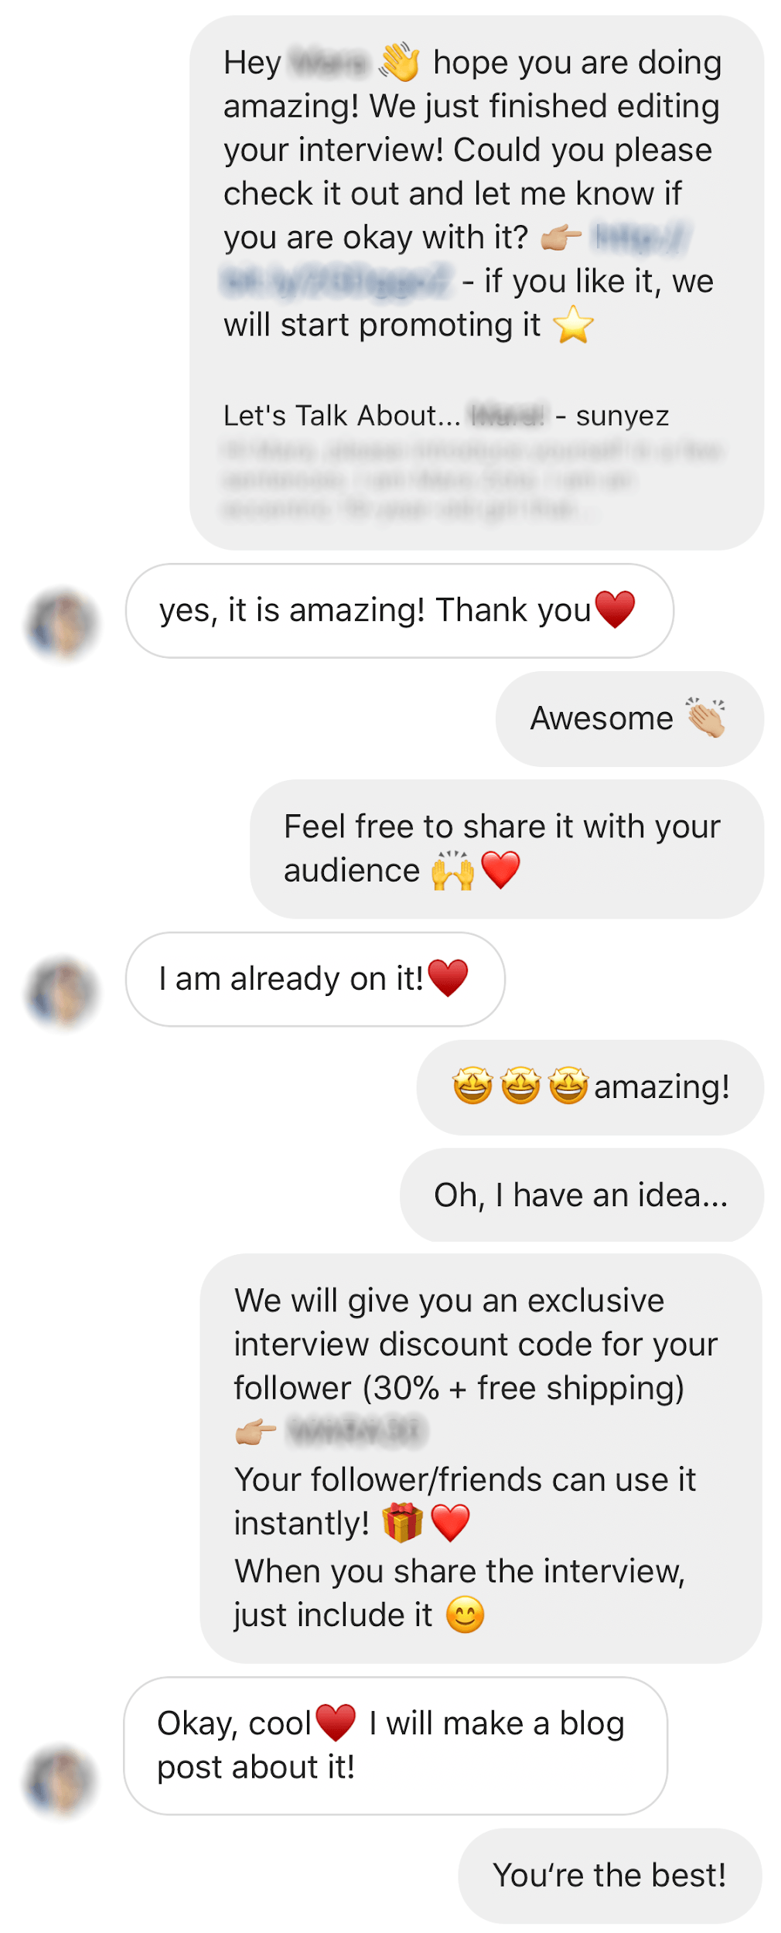Image resolution: width=781 pixels, height=1933 pixels.
Task: Select the 'Oh, I have an idea...' message
Action: pyautogui.click(x=581, y=1195)
